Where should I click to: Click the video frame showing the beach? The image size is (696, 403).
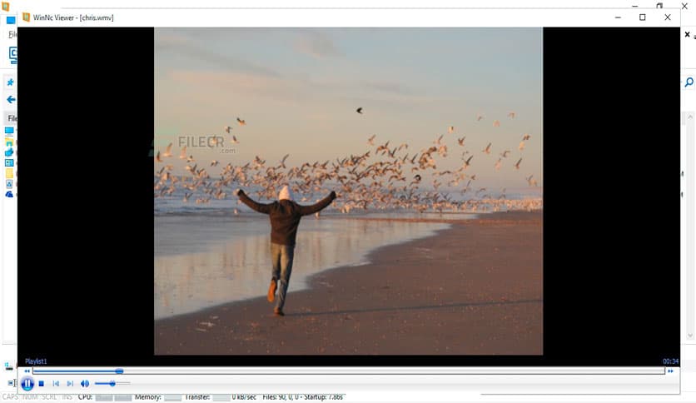click(349, 191)
